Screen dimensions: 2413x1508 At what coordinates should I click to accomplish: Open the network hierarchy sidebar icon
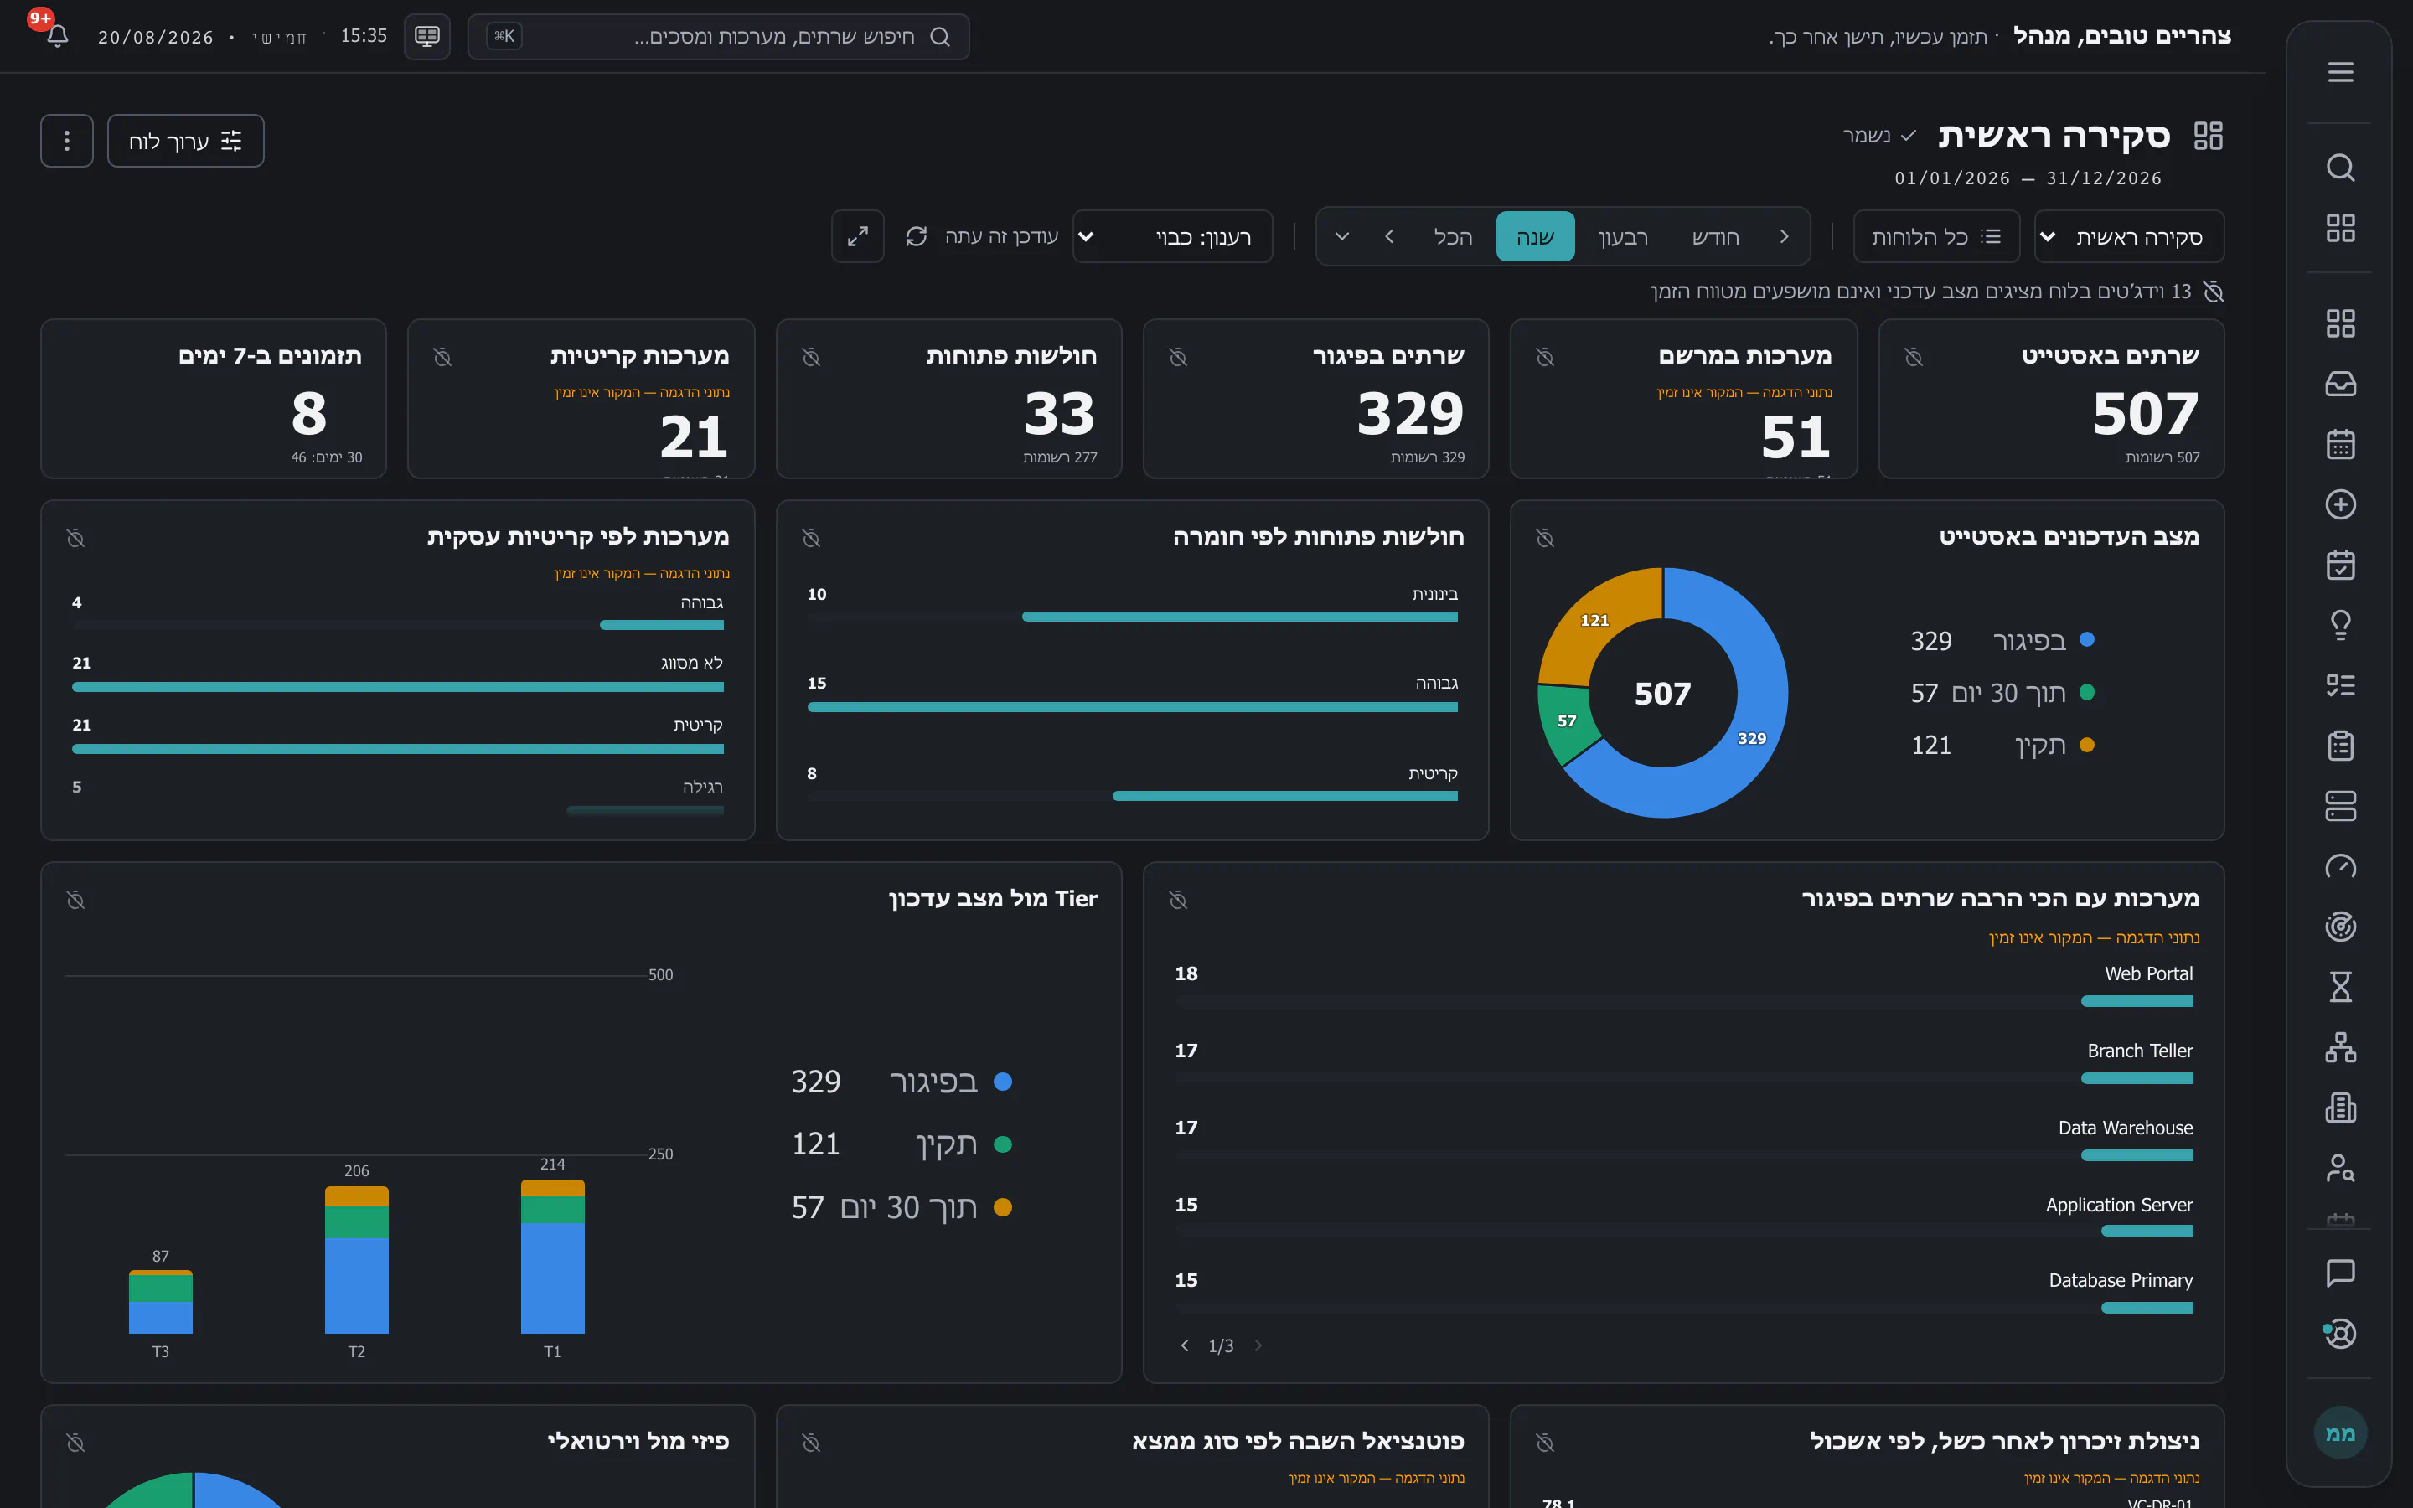[x=2339, y=1047]
